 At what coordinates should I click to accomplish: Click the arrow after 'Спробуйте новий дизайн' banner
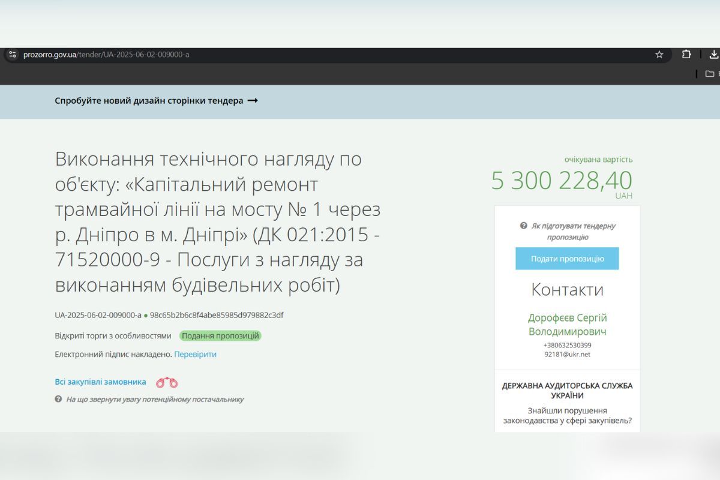click(253, 101)
